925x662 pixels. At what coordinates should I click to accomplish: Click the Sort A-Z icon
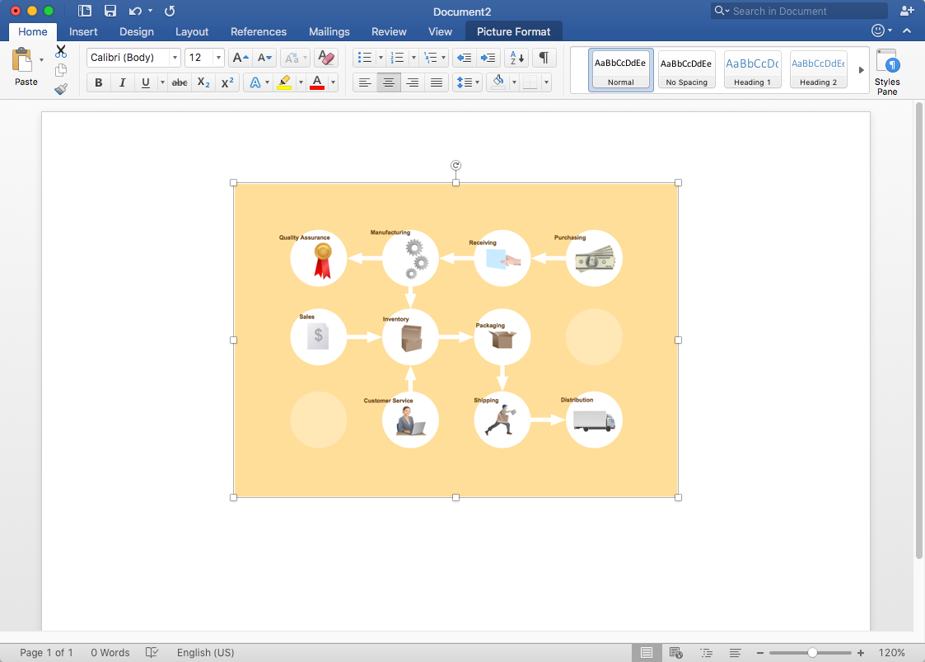click(x=516, y=58)
